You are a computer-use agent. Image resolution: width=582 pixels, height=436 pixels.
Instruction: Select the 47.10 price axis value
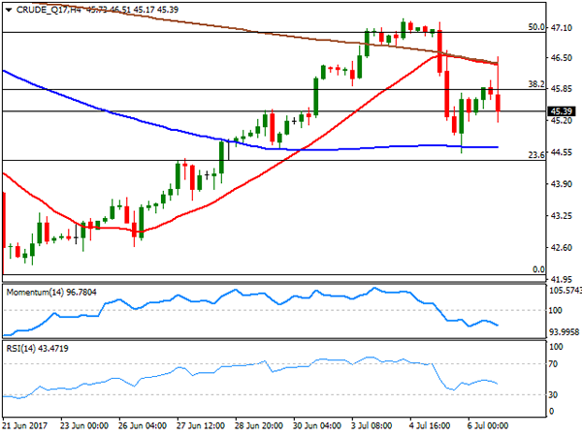(x=562, y=28)
